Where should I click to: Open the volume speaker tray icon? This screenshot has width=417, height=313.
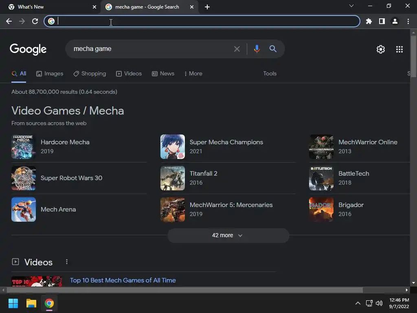[379, 303]
